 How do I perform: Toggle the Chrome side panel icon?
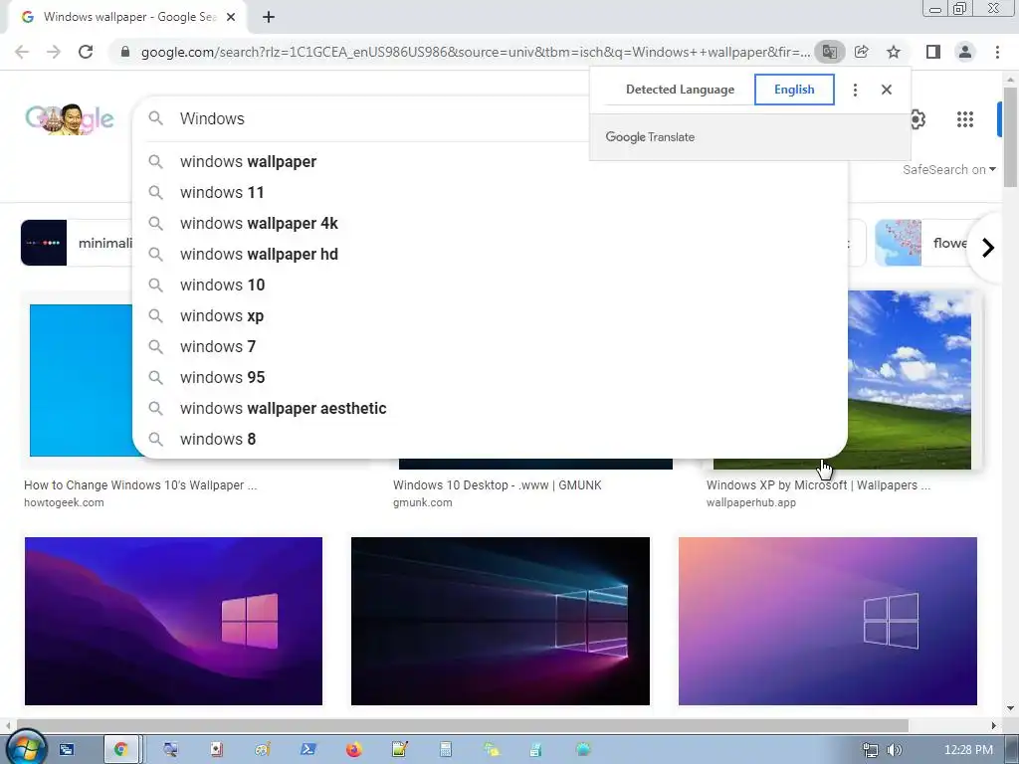(x=933, y=52)
